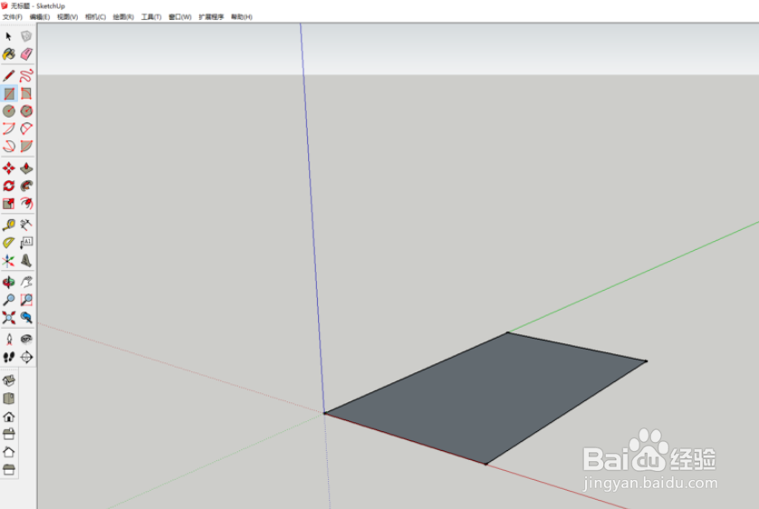Click the Zoom Extents tool
The height and width of the screenshot is (509, 759).
9,317
